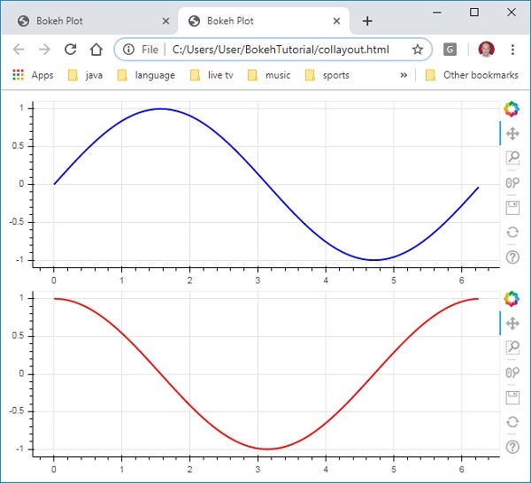Expand the hidden bookmarks overflow chevron
The width and height of the screenshot is (531, 483).
coord(404,75)
